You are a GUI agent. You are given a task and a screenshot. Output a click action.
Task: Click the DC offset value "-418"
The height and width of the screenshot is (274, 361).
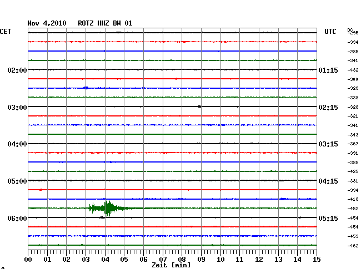click(x=353, y=199)
